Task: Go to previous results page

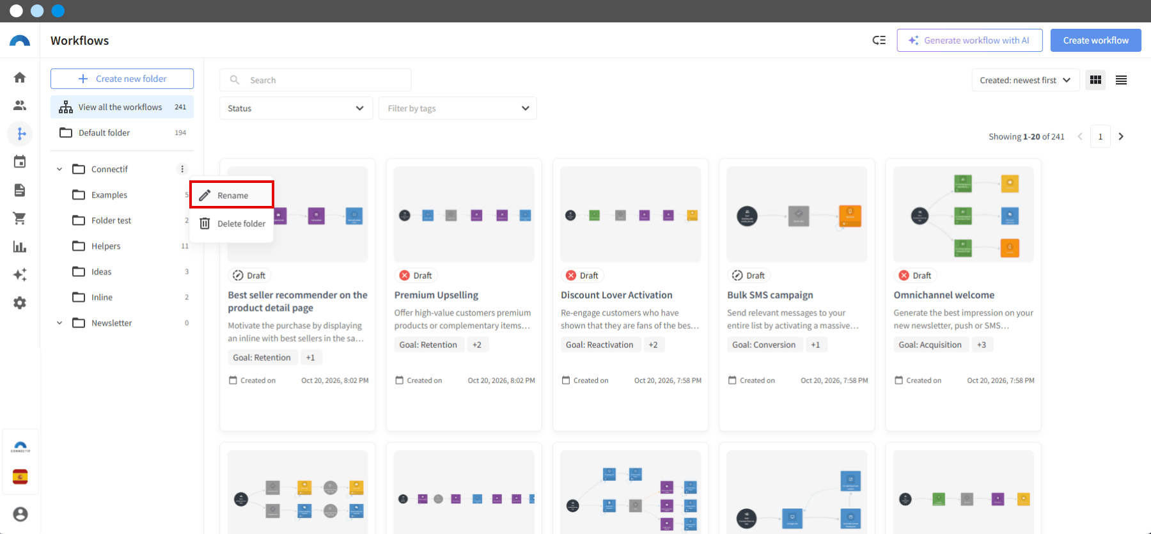Action: tap(1080, 136)
